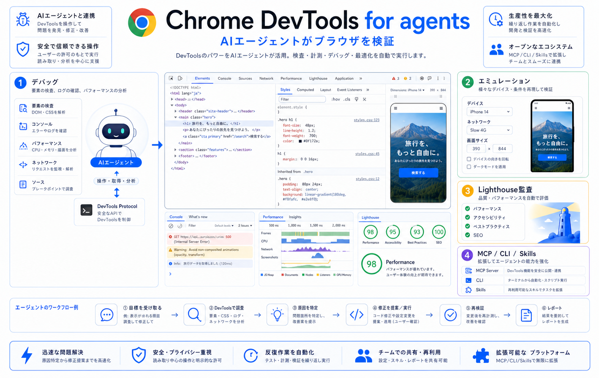This screenshot has width=599, height=378.
Task: Open the Default levels dropdown
Action: (224, 226)
